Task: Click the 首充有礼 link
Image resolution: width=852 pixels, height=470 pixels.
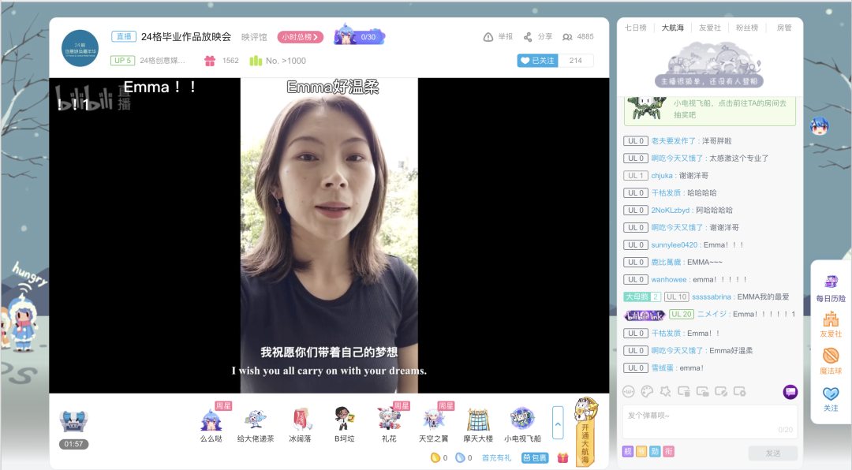Action: click(x=496, y=457)
